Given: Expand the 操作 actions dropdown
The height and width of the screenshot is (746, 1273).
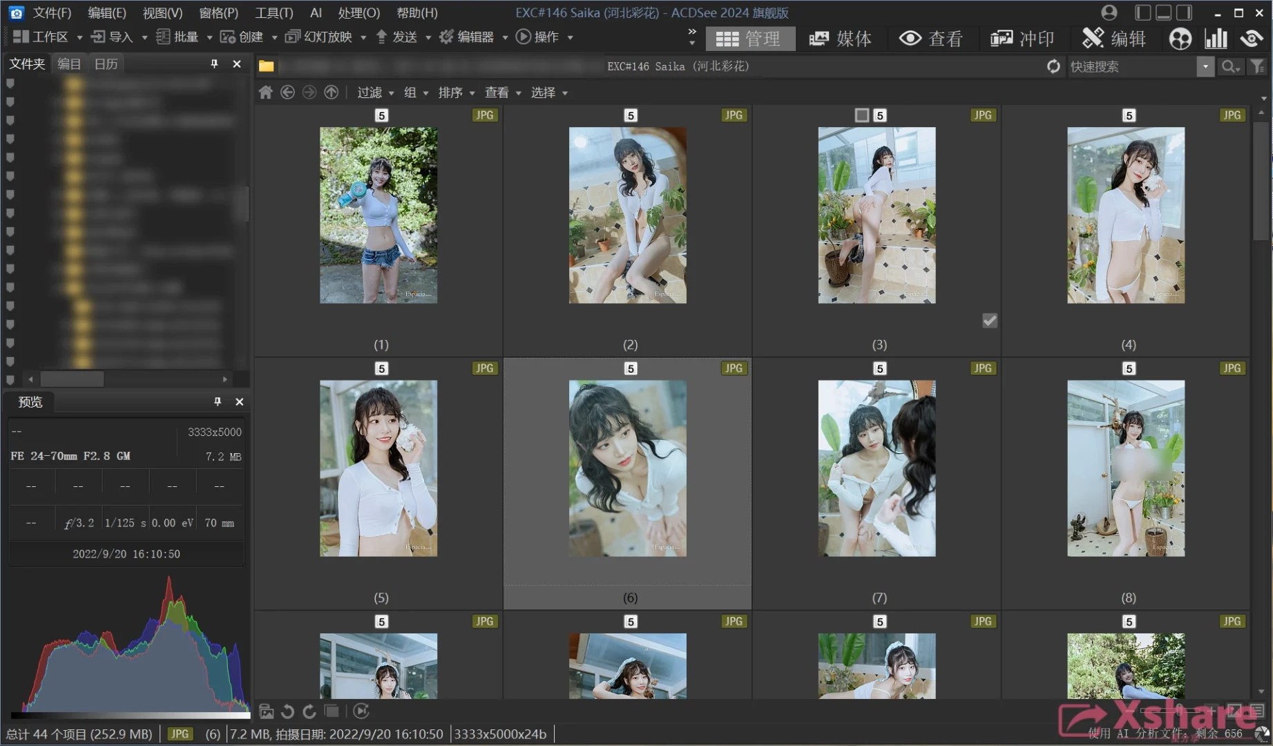Looking at the screenshot, I should (570, 37).
